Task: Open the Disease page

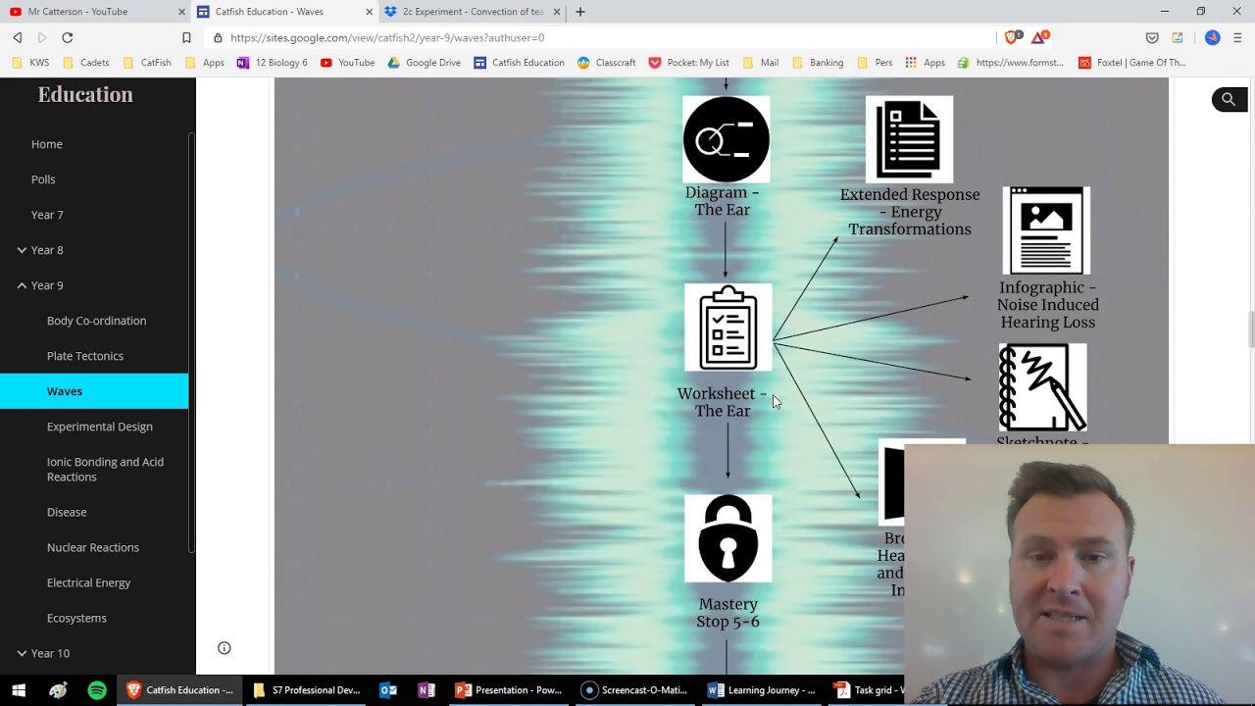Action: tap(67, 512)
